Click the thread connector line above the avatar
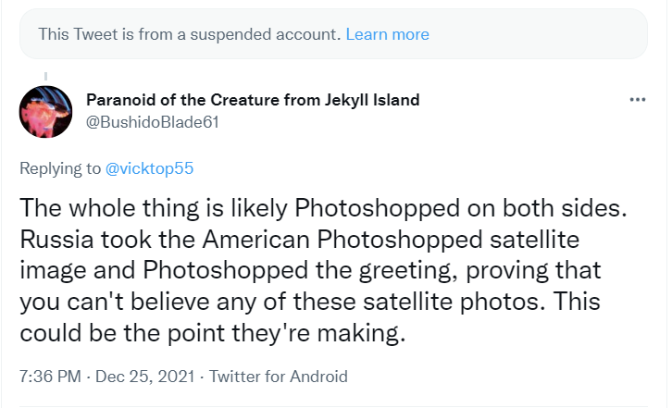The image size is (672, 408). click(x=44, y=75)
